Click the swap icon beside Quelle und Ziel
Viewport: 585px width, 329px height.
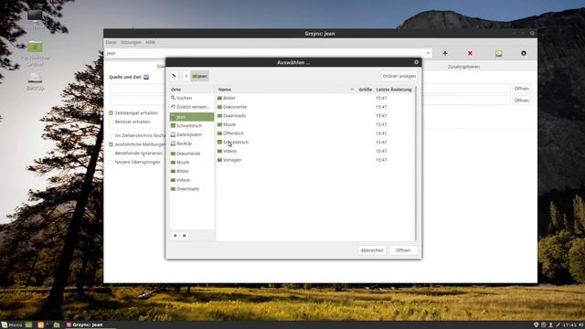tap(146, 77)
